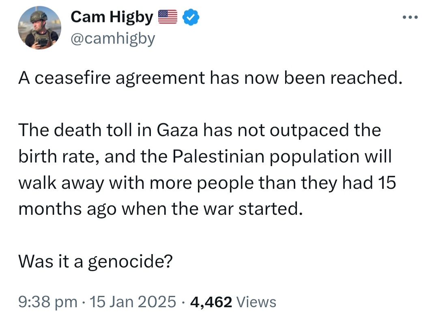Viewport: 438px width, 319px height.
Task: Click the US flag emoji beside the name
Action: [167, 17]
